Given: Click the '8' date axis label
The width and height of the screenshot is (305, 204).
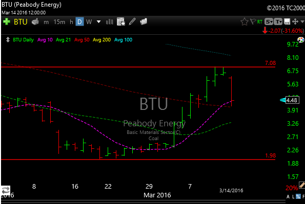Looking at the screenshot, I should point(34,186).
